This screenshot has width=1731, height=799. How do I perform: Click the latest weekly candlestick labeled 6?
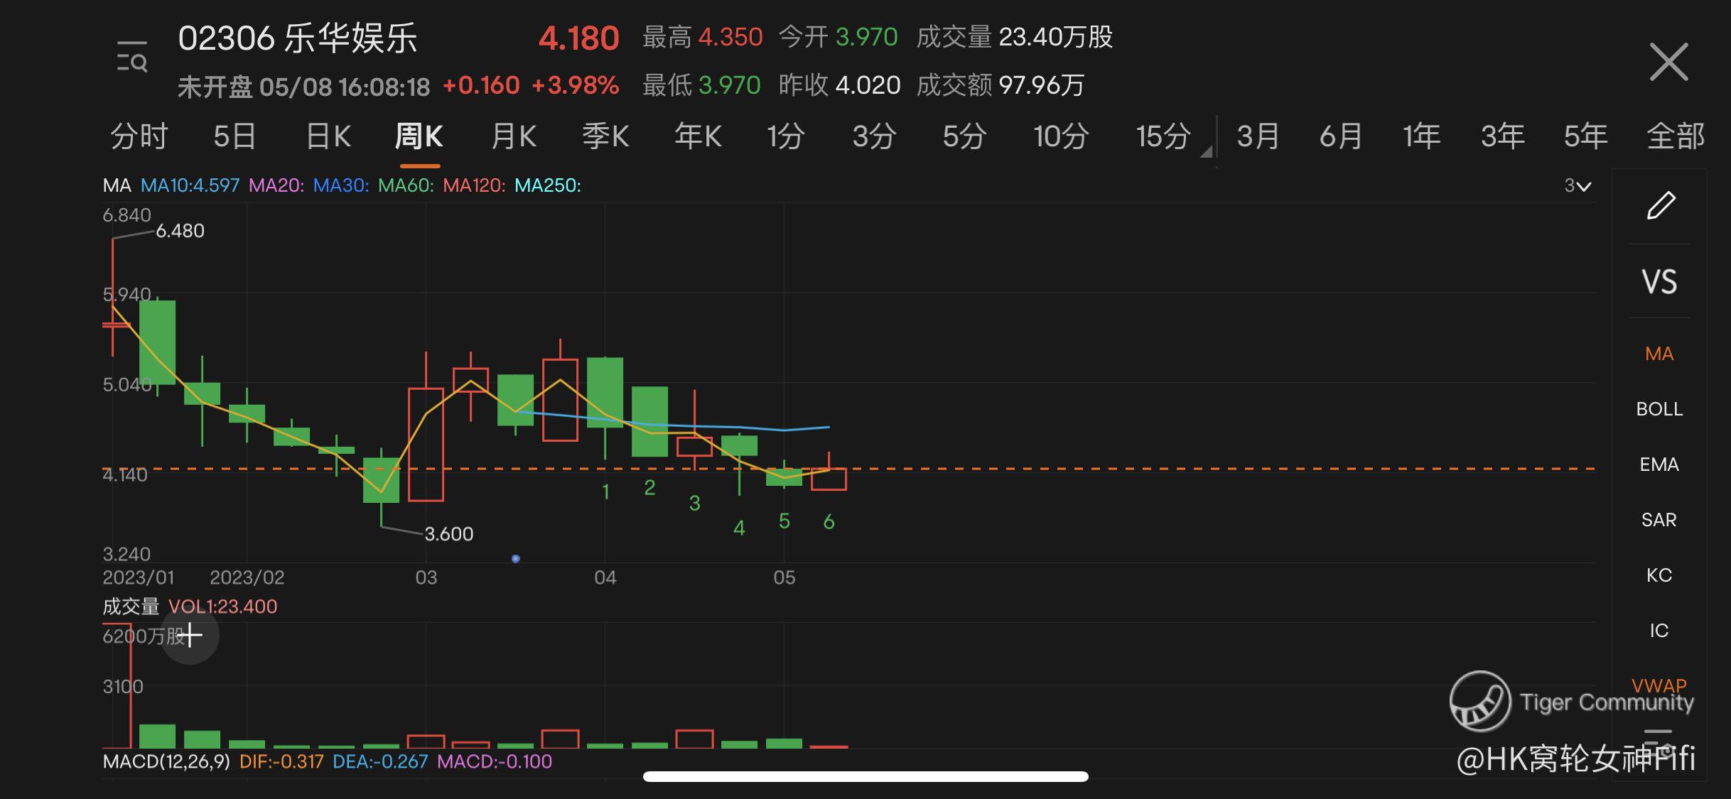829,479
